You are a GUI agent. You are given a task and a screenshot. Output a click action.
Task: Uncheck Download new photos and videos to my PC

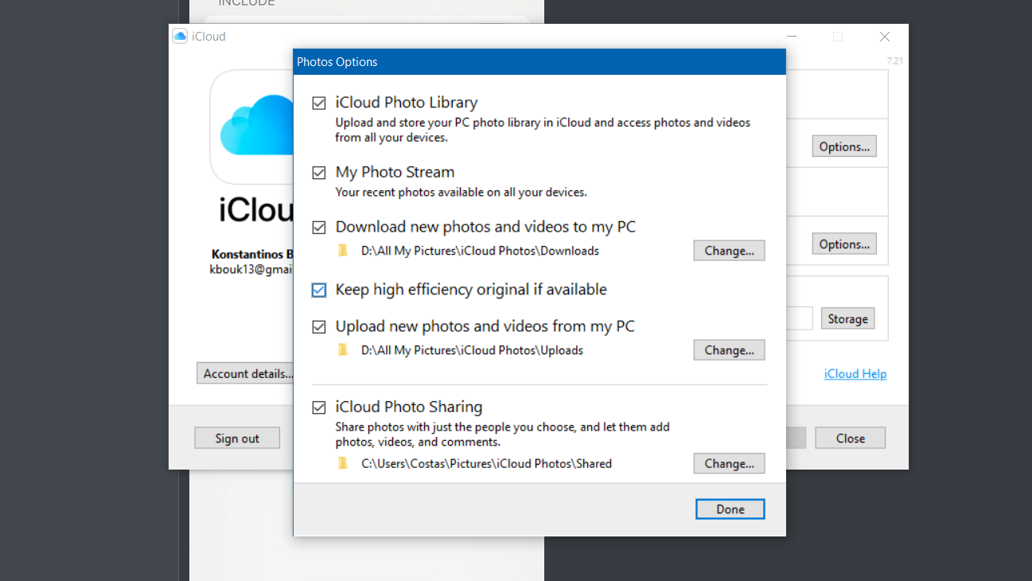point(318,227)
